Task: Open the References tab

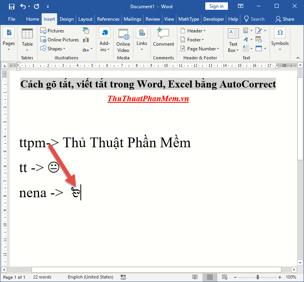Action: coord(108,19)
